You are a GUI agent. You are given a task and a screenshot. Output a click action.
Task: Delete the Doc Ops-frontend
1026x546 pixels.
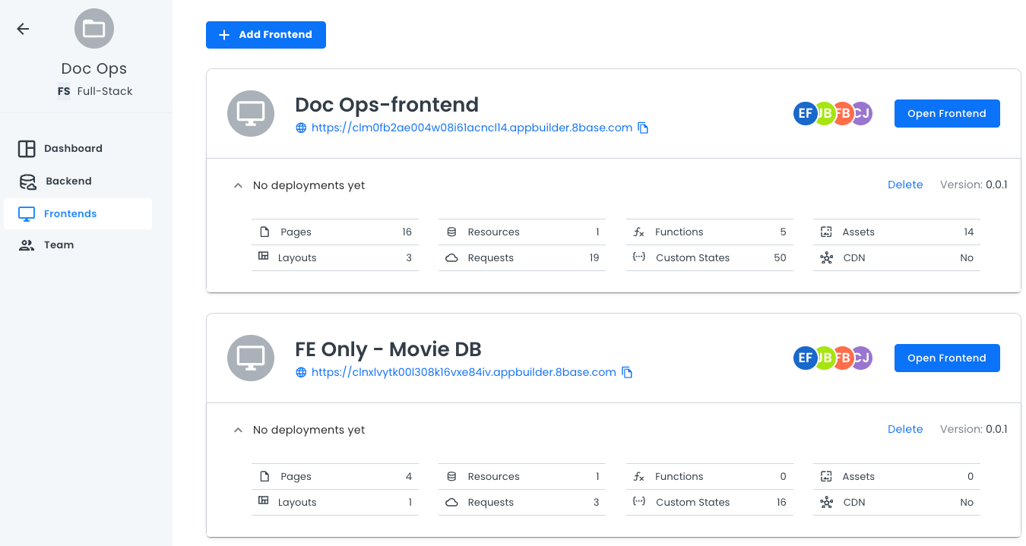pos(904,185)
